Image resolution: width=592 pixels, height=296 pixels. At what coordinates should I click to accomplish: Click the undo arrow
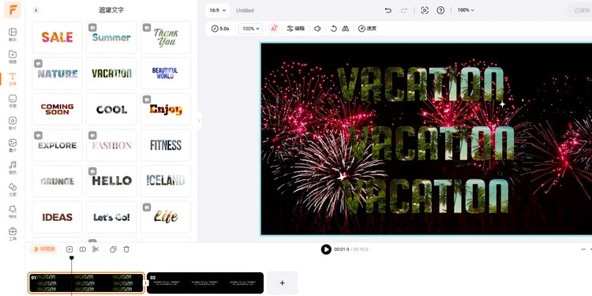[388, 10]
